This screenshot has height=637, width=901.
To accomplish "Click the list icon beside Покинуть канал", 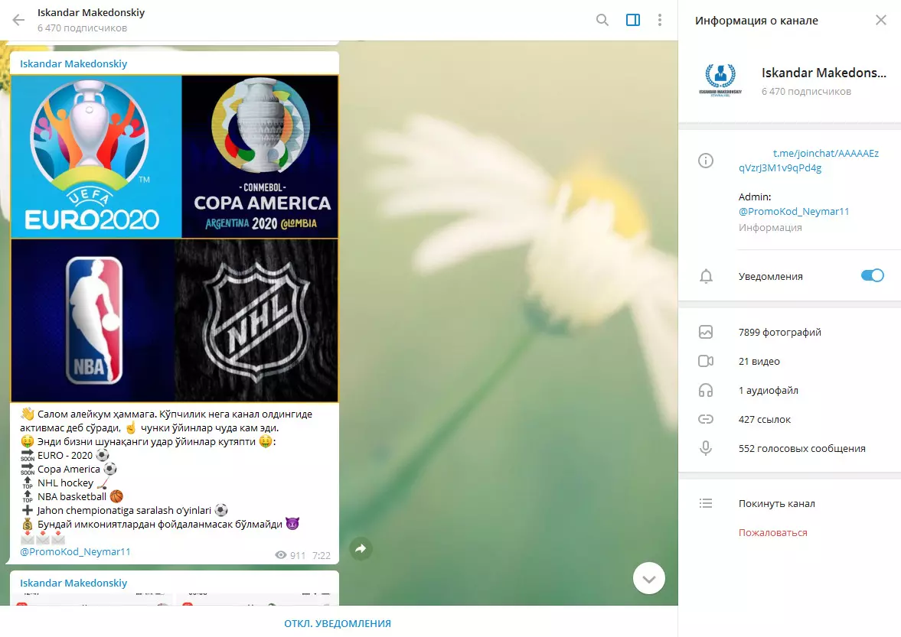I will [x=706, y=503].
